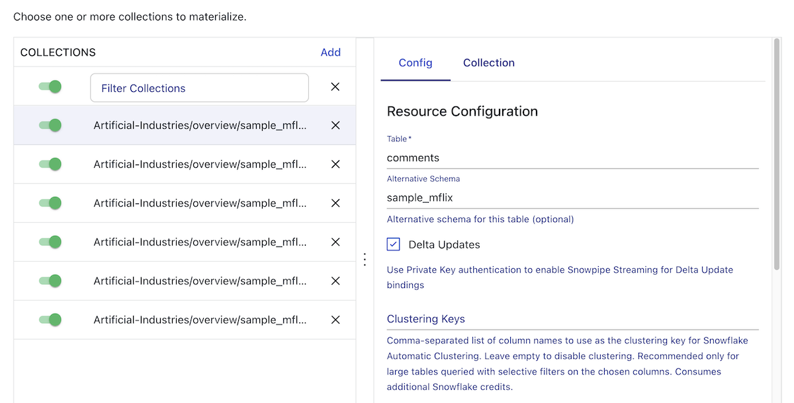Click the Resource Configuration heading
This screenshot has width=794, height=403.
tap(463, 111)
